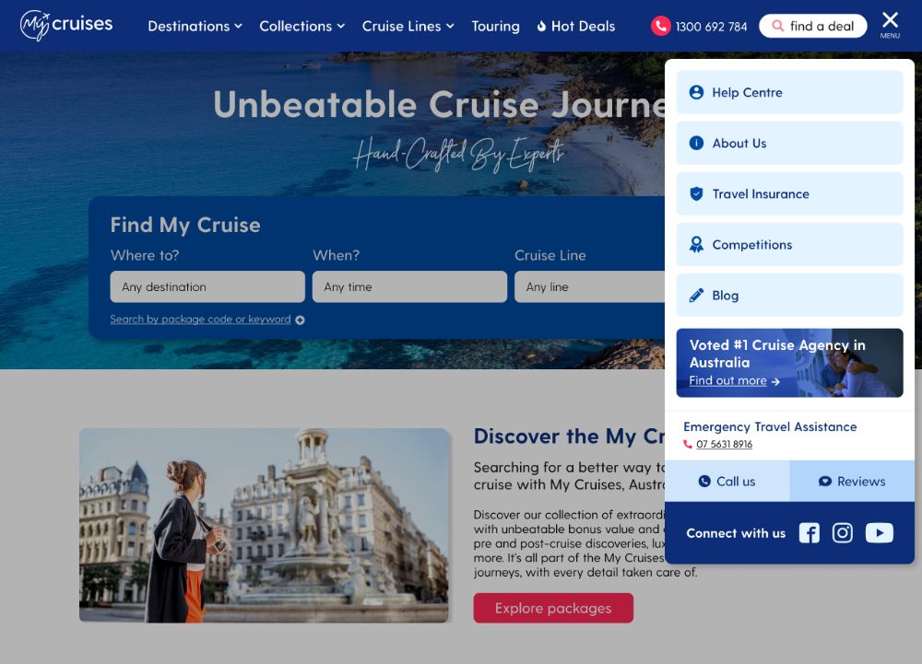This screenshot has width=922, height=664.
Task: Open the Help Centre menu item
Action: coord(790,92)
